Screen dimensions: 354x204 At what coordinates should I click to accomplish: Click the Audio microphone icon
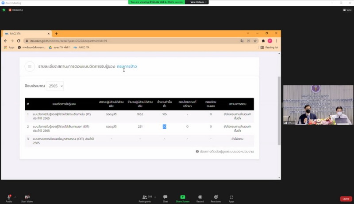click(9, 197)
